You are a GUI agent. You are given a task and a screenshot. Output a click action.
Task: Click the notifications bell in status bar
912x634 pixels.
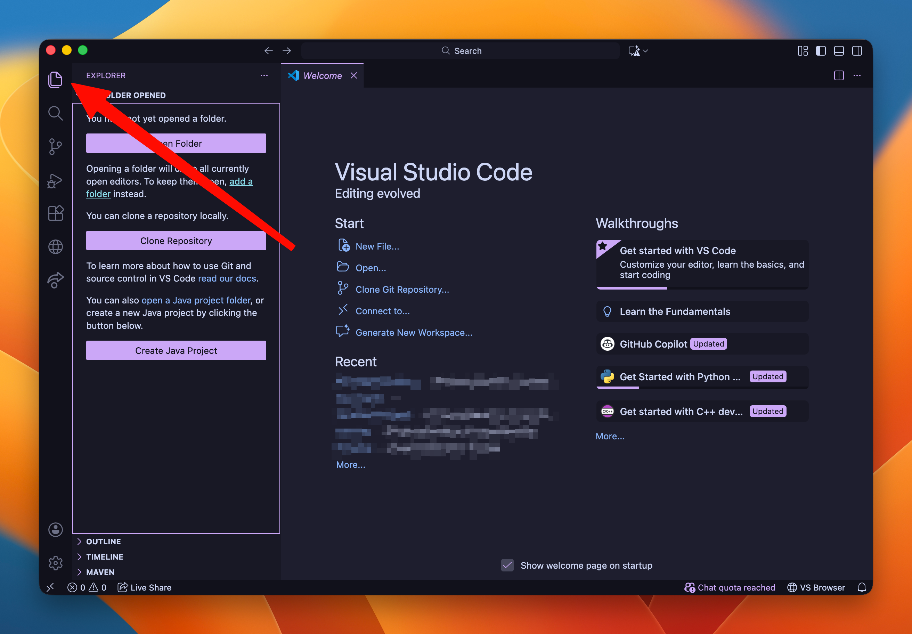pos(862,587)
